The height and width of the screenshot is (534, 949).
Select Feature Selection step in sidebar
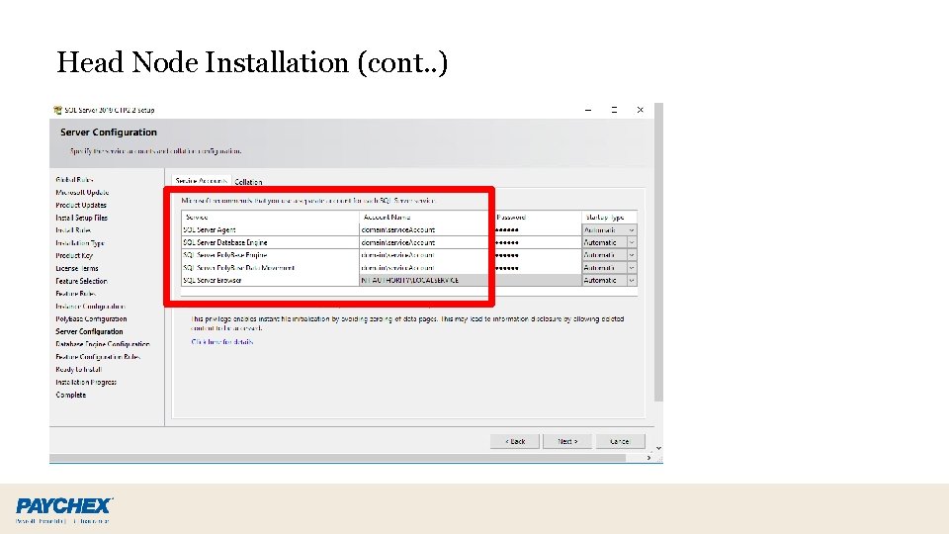(82, 281)
